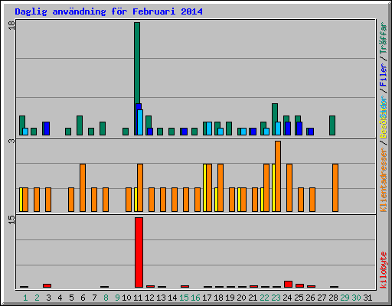Select the yellow Besök bar on day 23
The height and width of the screenshot is (306, 392).
(x=273, y=187)
